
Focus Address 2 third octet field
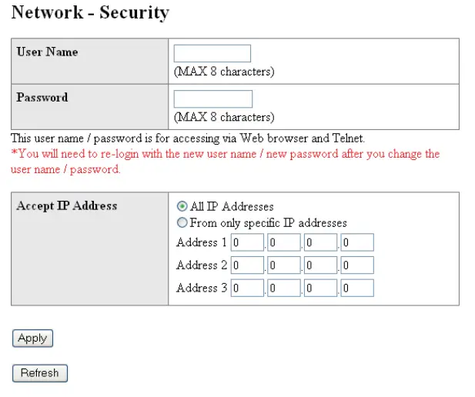(x=320, y=265)
